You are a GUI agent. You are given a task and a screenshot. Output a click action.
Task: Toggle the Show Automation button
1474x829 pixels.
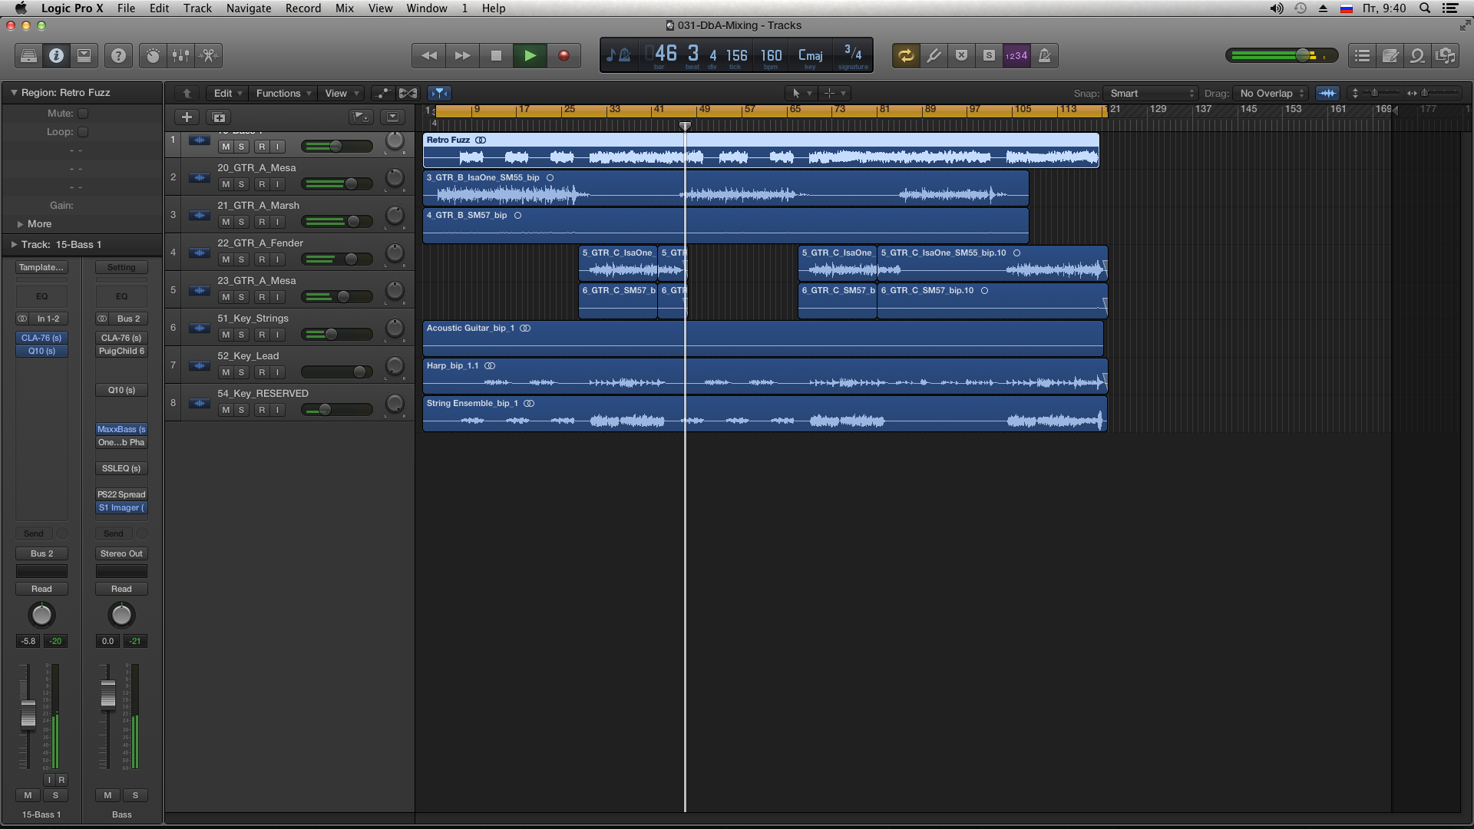(x=382, y=93)
